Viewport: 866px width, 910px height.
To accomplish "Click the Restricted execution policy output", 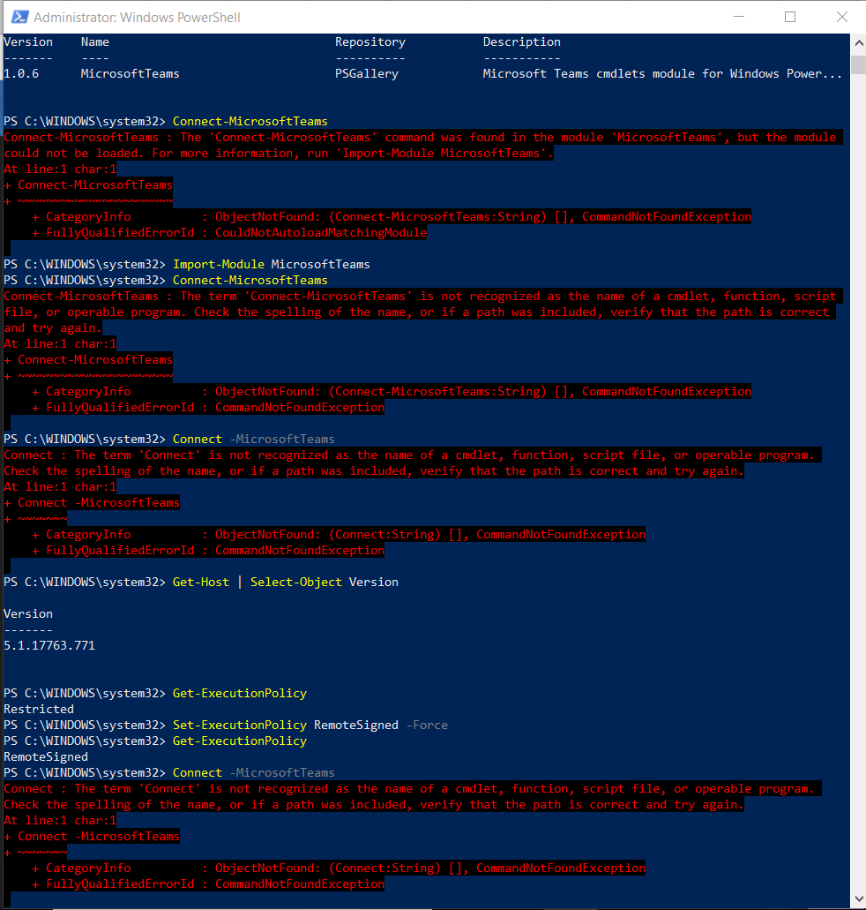I will [x=38, y=709].
